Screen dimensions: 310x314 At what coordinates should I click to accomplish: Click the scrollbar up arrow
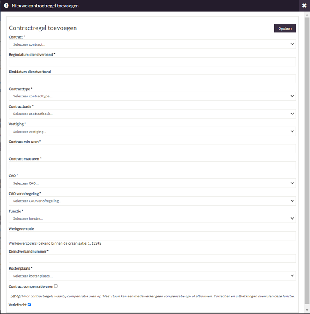point(307,15)
